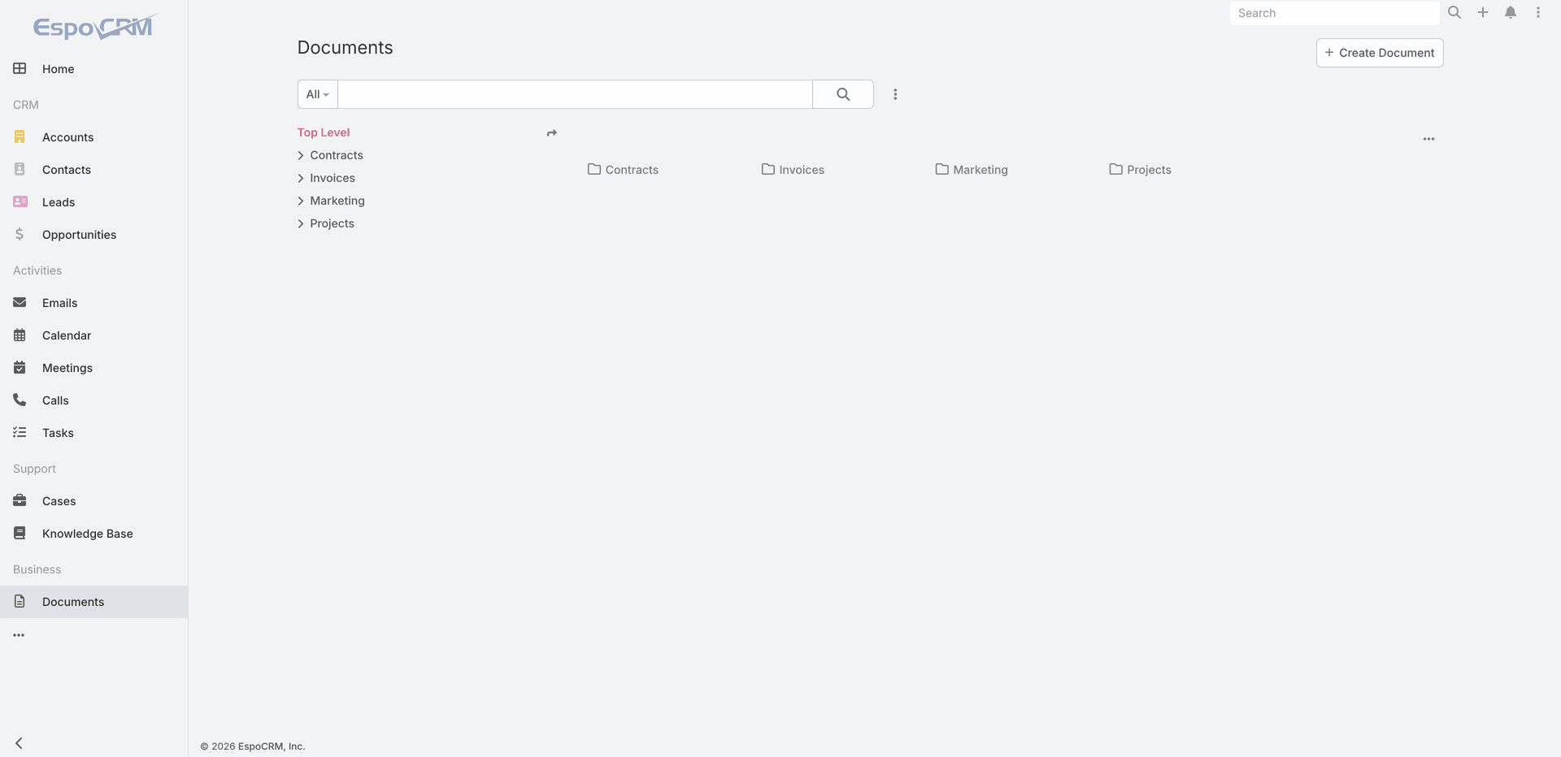Select Invoices in the category tree
Image resolution: width=1561 pixels, height=757 pixels.
333,178
